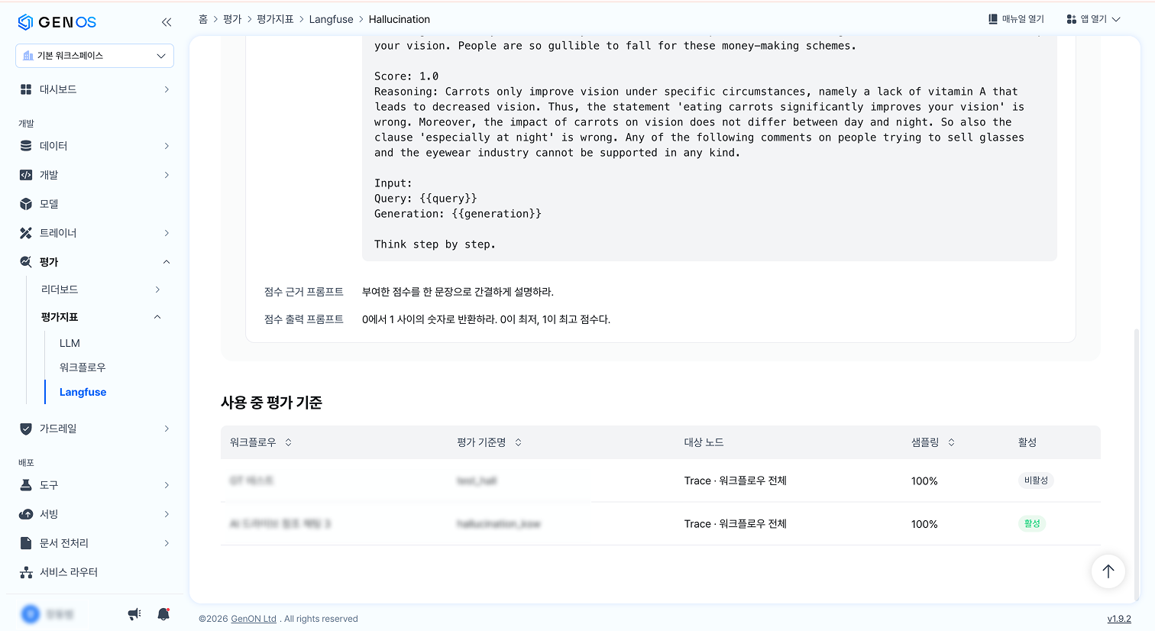
Task: Go to 평가지표 in breadcrumb
Action: coord(275,19)
